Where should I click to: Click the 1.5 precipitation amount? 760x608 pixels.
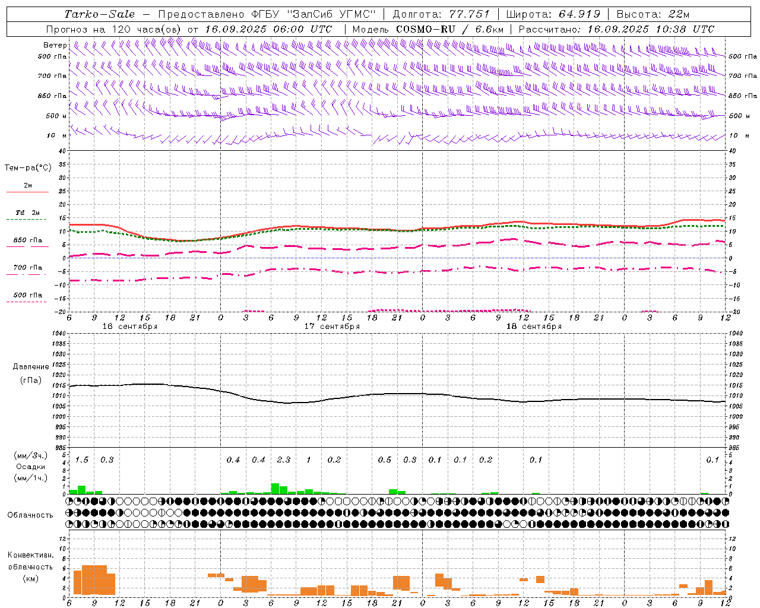click(82, 460)
